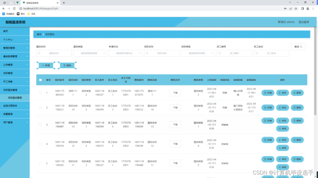
Task: Check the row 1 checkbox
Action: pos(40,93)
